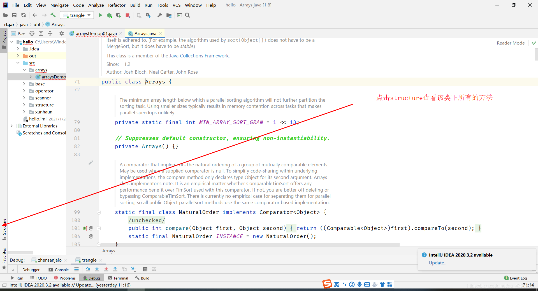Select hello.iml file
Image resolution: width=538 pixels, height=291 pixels.
click(x=38, y=119)
